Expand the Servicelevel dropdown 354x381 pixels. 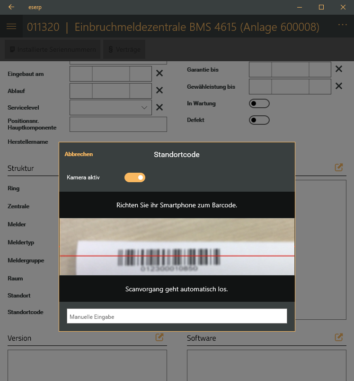[144, 108]
